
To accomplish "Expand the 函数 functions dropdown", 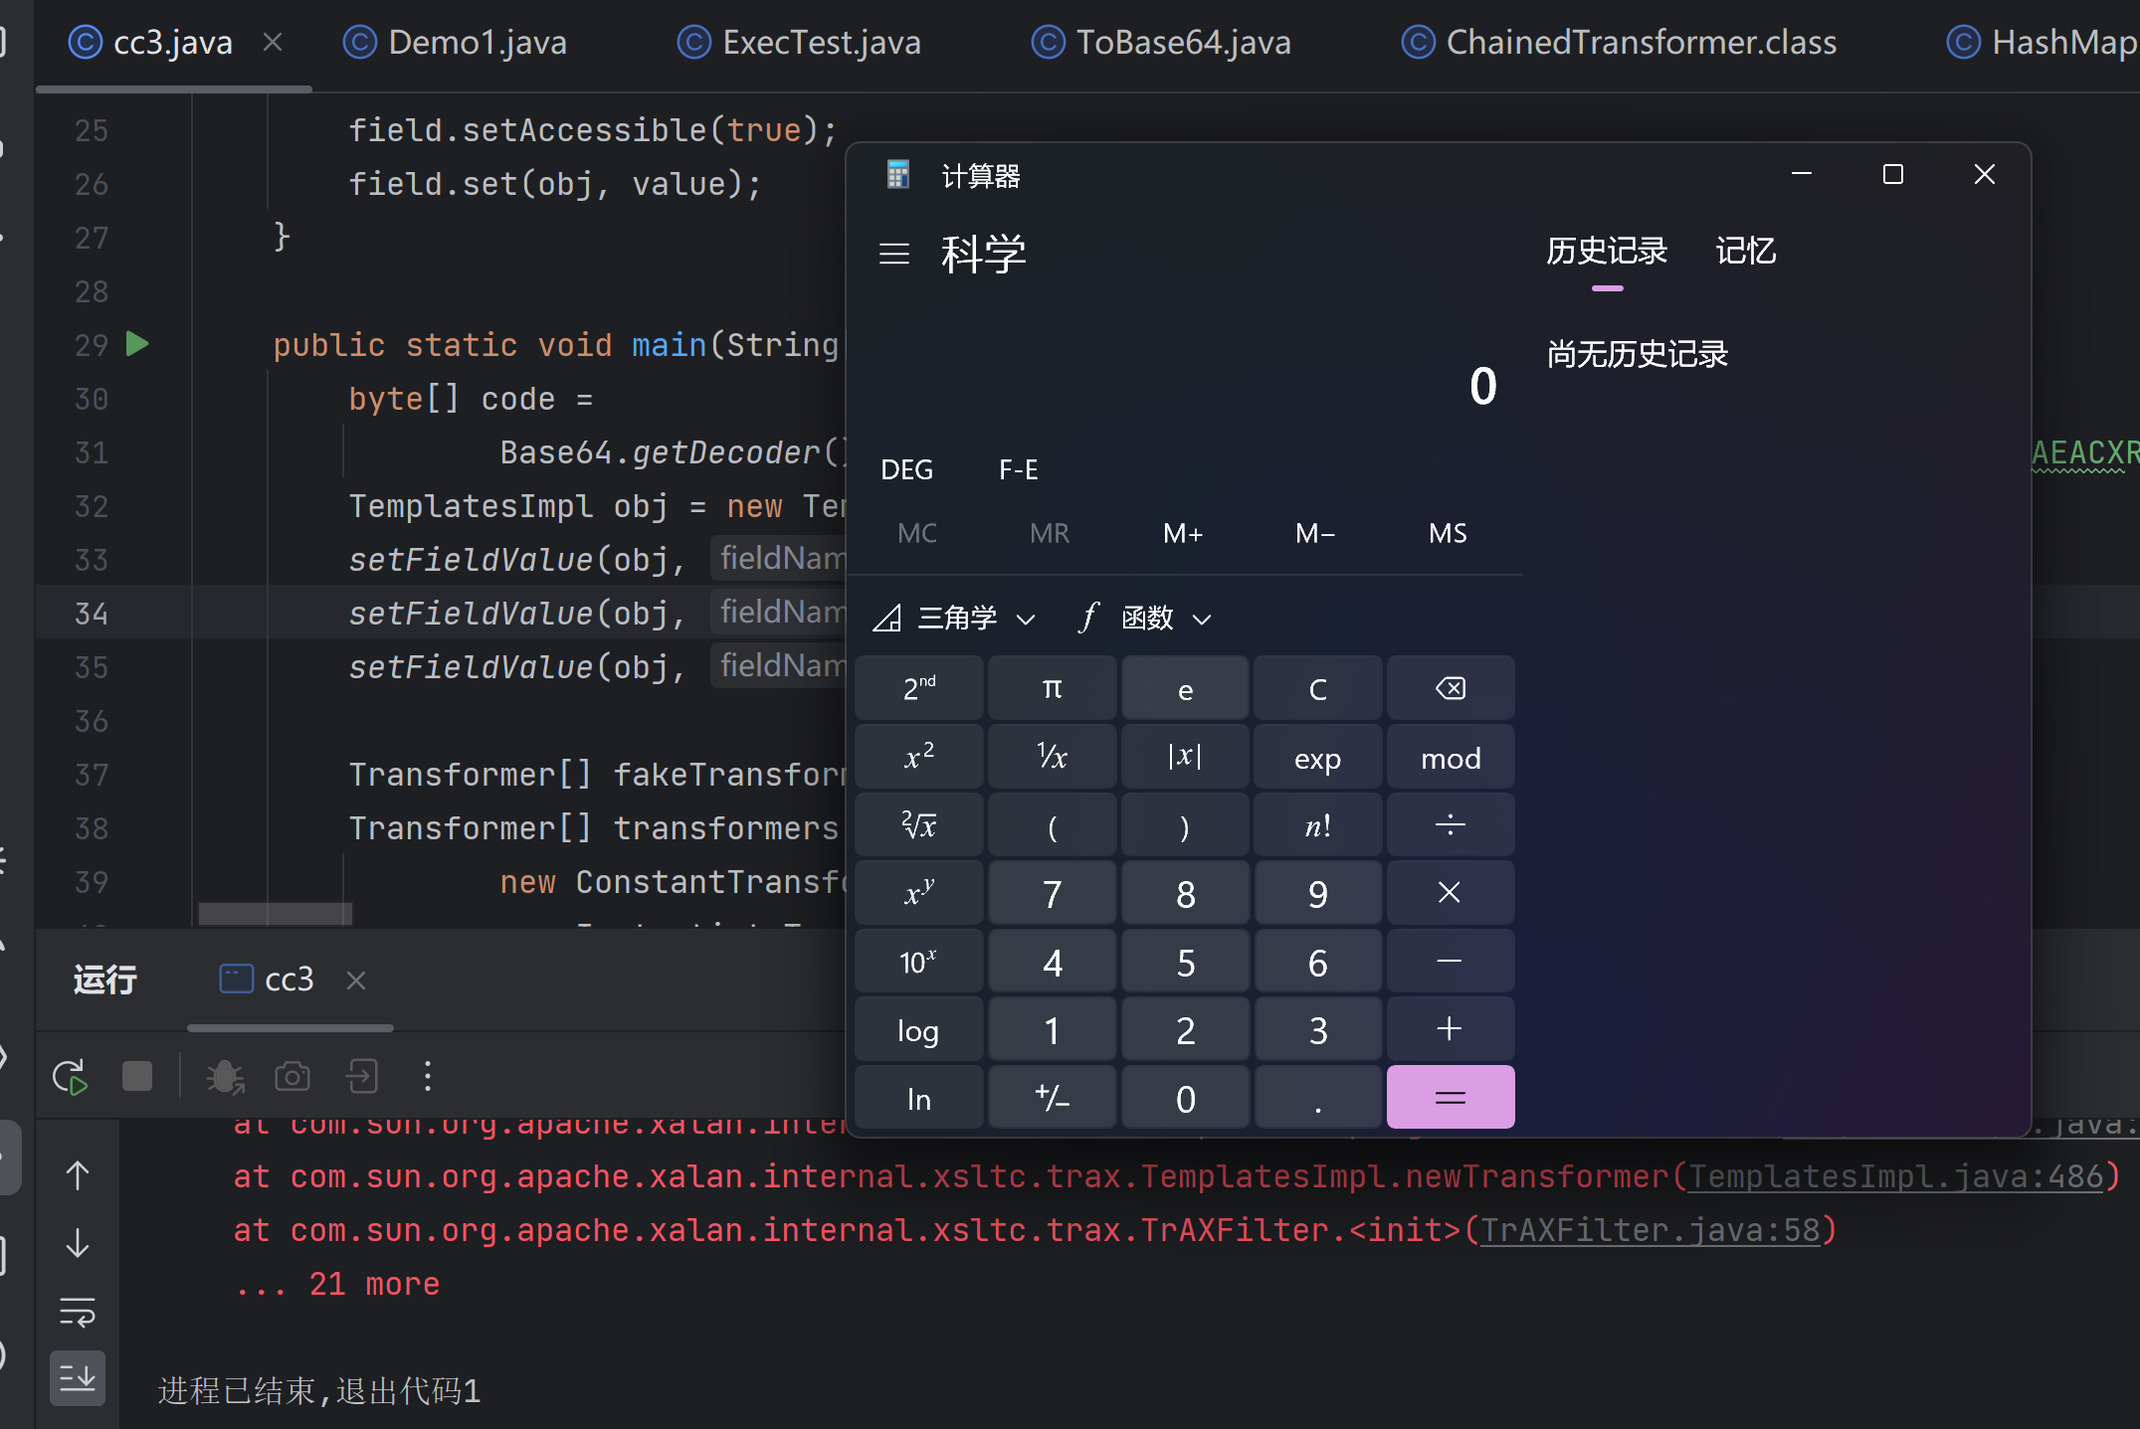I will (1147, 619).
